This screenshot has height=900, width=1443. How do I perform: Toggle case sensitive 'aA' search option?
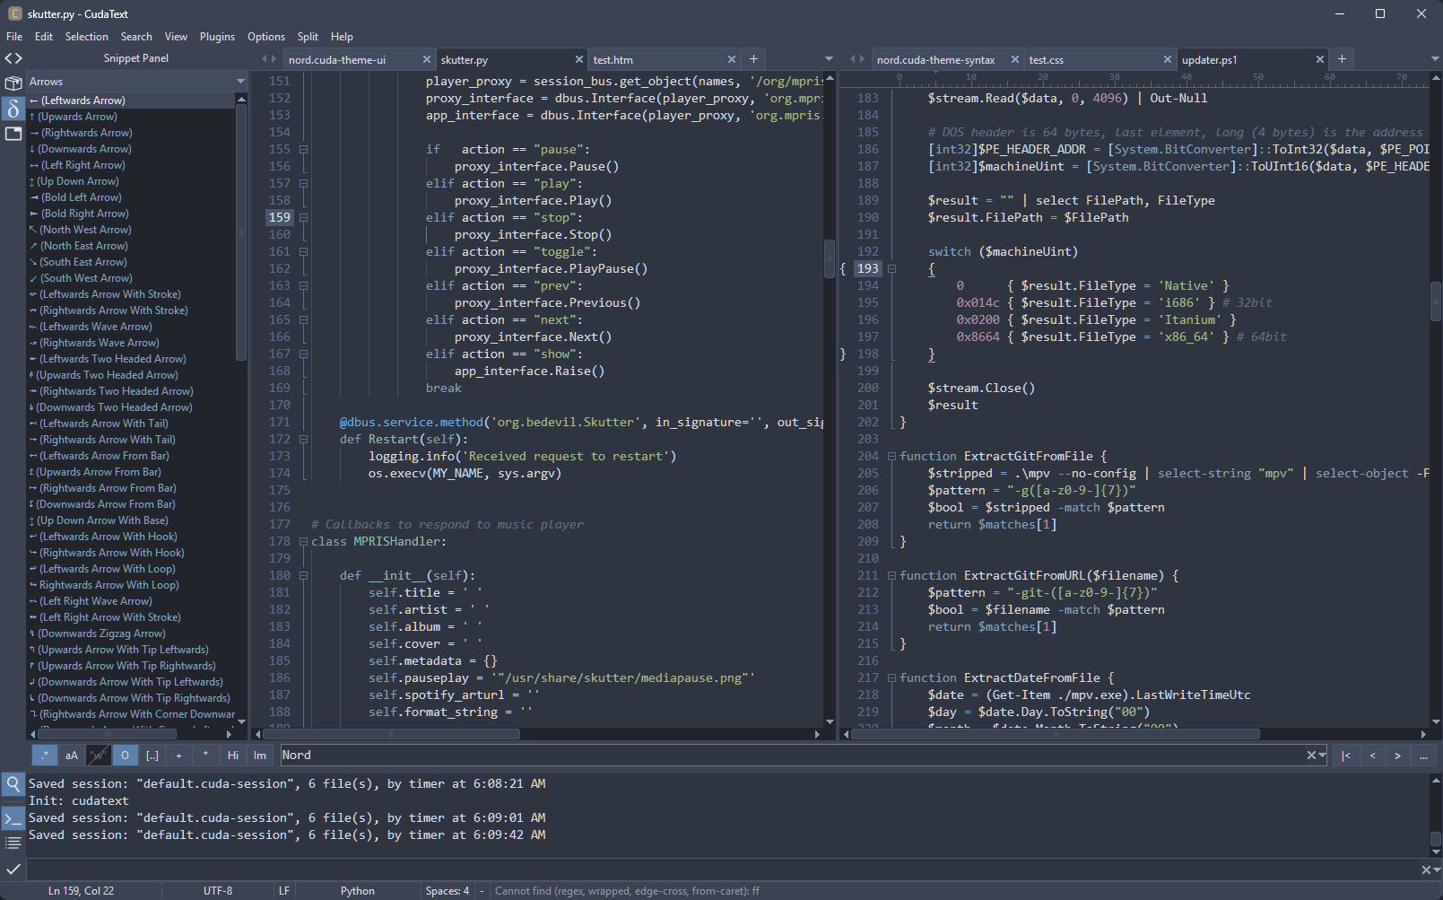coord(72,756)
